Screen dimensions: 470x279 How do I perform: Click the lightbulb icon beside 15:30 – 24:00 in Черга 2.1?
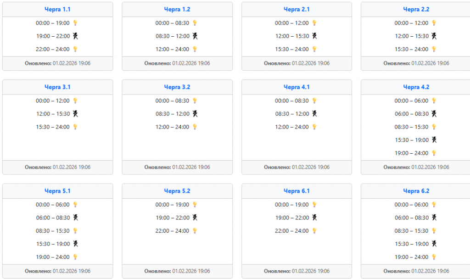[314, 49]
